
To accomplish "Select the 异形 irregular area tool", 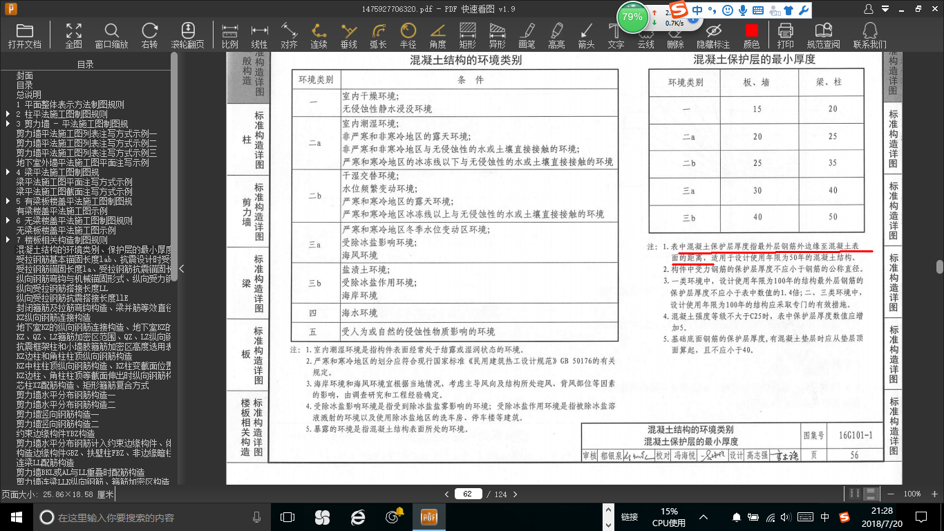I will [497, 35].
